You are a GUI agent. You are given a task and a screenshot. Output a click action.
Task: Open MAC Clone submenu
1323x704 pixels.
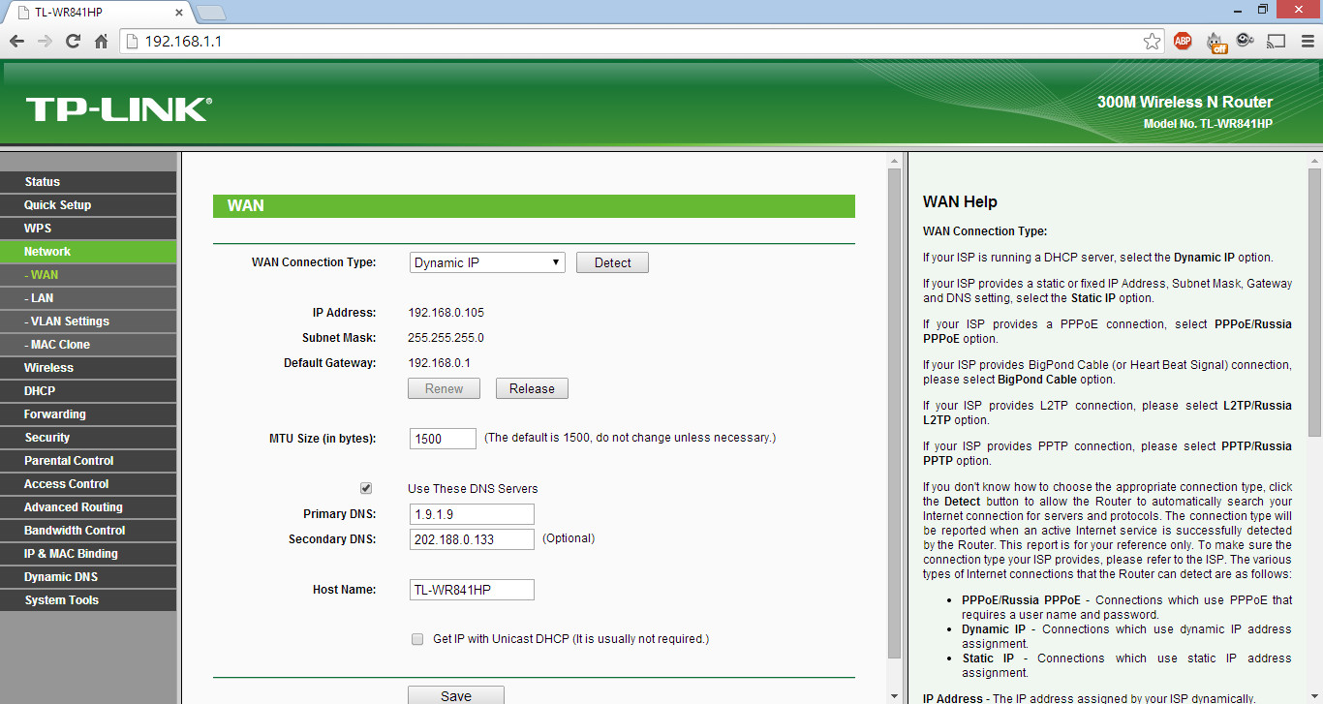(x=88, y=345)
